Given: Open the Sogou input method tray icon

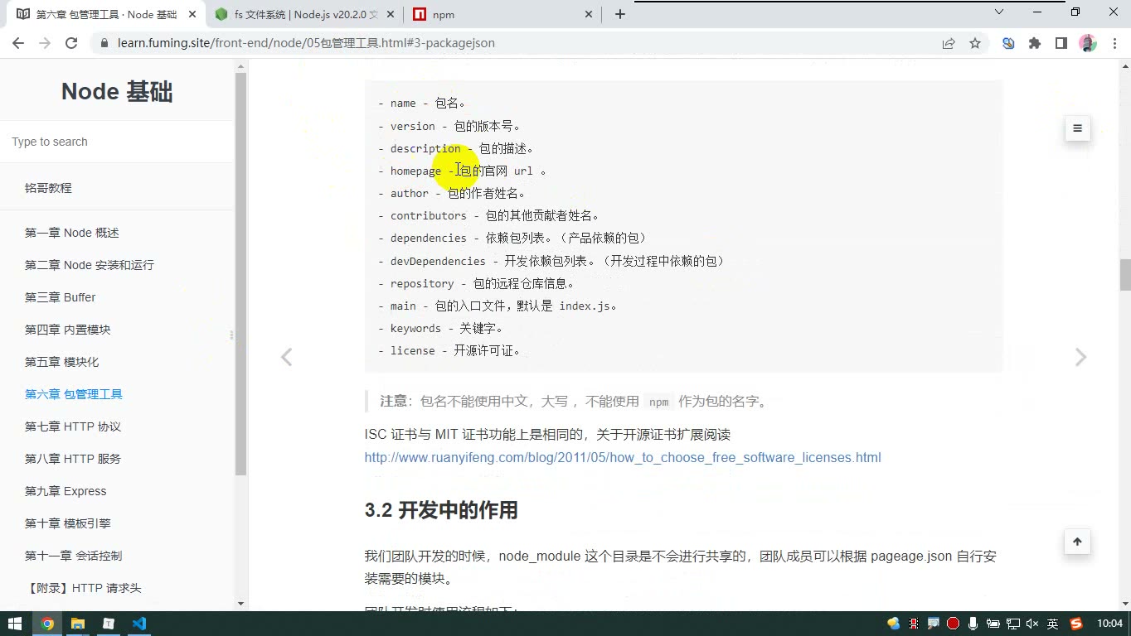Looking at the screenshot, I should pos(1076,624).
